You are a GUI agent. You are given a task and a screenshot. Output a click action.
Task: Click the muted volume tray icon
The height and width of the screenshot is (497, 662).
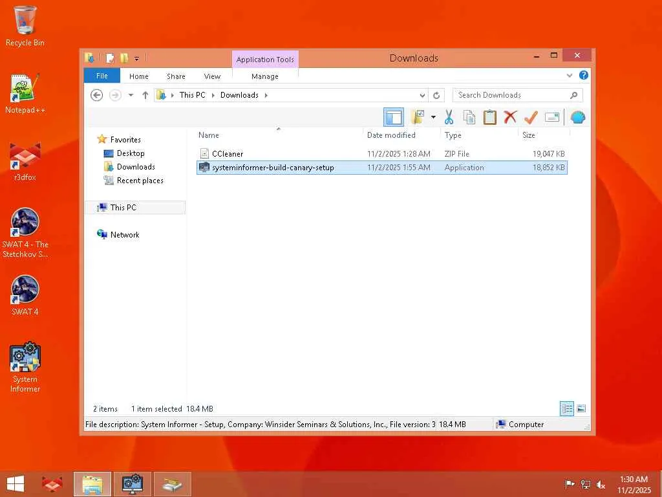[601, 484]
